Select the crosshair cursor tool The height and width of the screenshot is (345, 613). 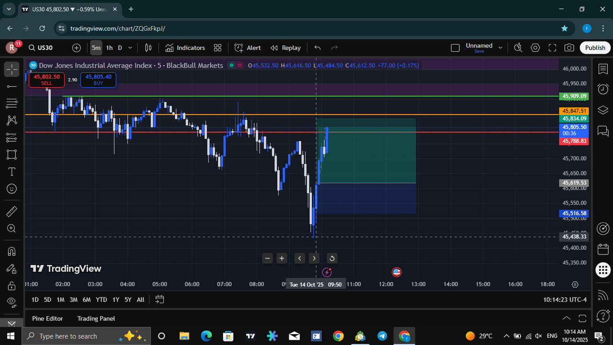12,69
